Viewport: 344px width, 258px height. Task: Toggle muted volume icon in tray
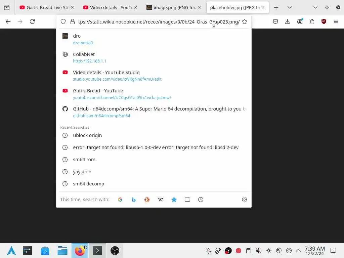coord(259,251)
